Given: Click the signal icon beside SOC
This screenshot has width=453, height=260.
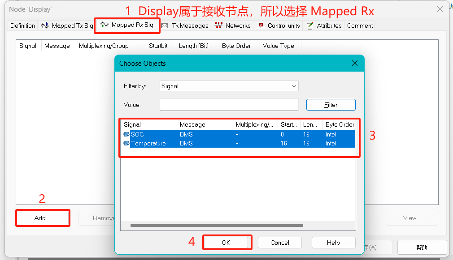Looking at the screenshot, I should tap(126, 134).
